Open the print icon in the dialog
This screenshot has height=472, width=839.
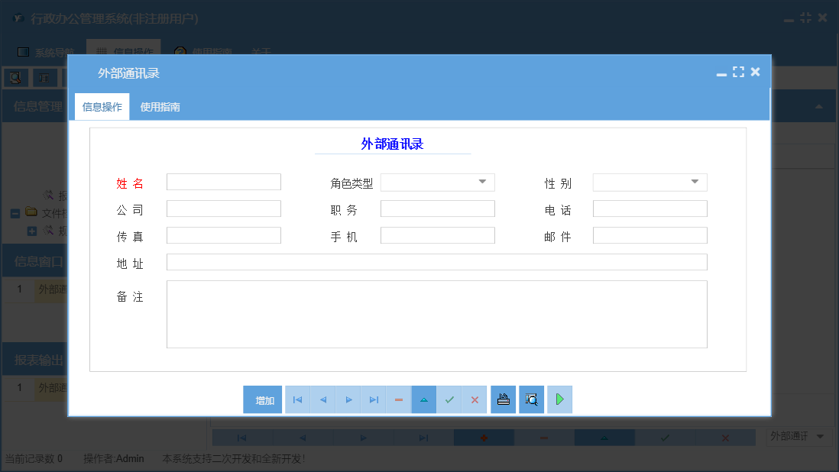pos(503,399)
